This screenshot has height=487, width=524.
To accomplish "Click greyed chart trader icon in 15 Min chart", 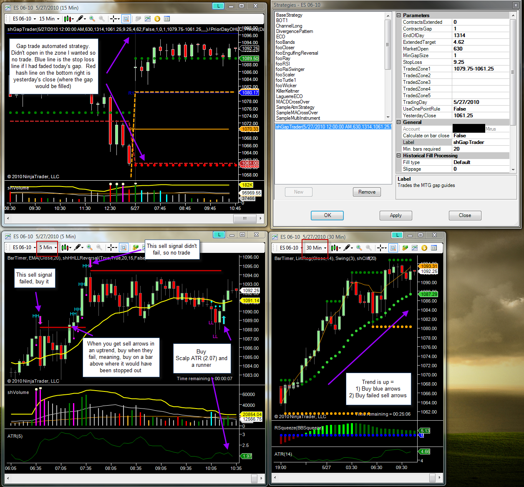I will 138,19.
